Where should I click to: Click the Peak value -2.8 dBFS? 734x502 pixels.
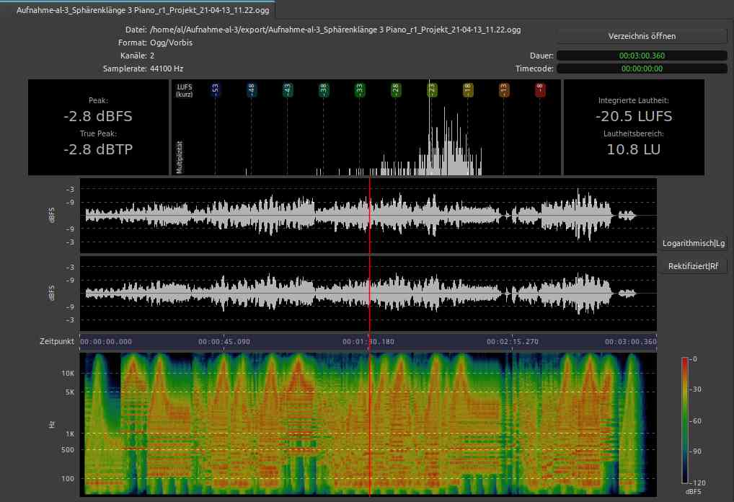point(98,116)
